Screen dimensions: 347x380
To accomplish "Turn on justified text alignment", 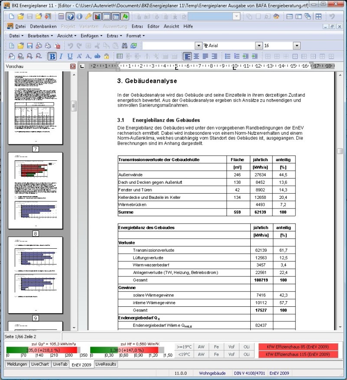I will point(205,56).
